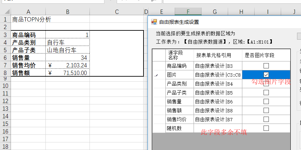Select row 10 header
The height and width of the screenshot is (150, 301).
(5, 86)
